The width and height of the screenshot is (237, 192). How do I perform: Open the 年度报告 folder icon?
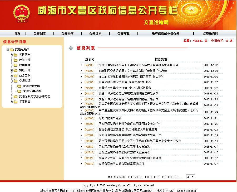click(x=15, y=102)
